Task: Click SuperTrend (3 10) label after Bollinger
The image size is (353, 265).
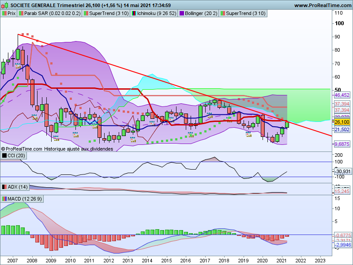Action: coord(243,13)
